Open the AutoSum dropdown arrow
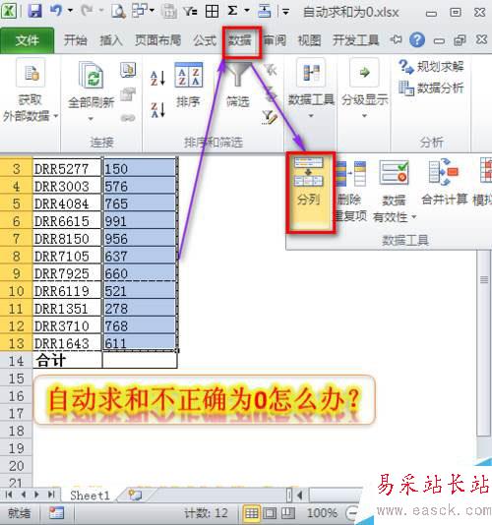The width and height of the screenshot is (492, 525). tap(247, 11)
